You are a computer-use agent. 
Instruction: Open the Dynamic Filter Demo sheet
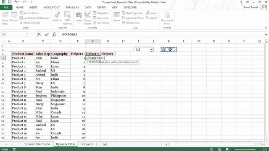click(x=37, y=144)
